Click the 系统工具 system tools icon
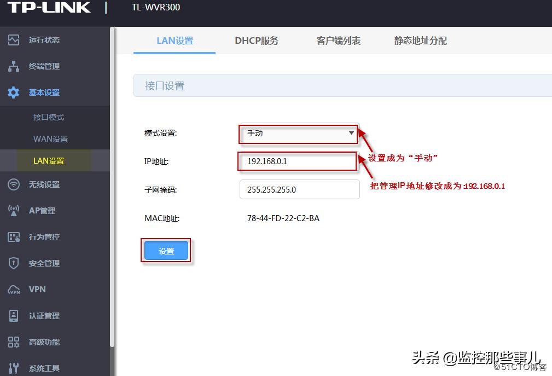Screen dimensions: 552x376 (x=15, y=368)
